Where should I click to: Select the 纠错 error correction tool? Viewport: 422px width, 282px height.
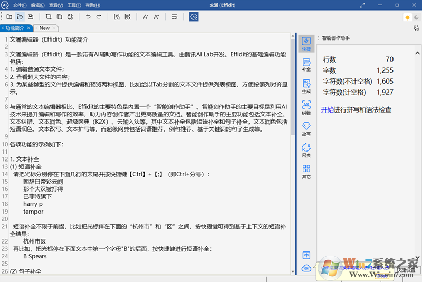coord(306,107)
